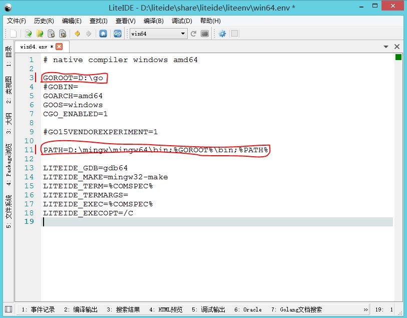Create a new file with toolbar icon
The width and height of the screenshot is (407, 318).
(13, 34)
